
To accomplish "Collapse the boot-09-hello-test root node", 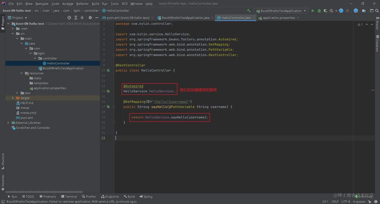I will click(8, 24).
